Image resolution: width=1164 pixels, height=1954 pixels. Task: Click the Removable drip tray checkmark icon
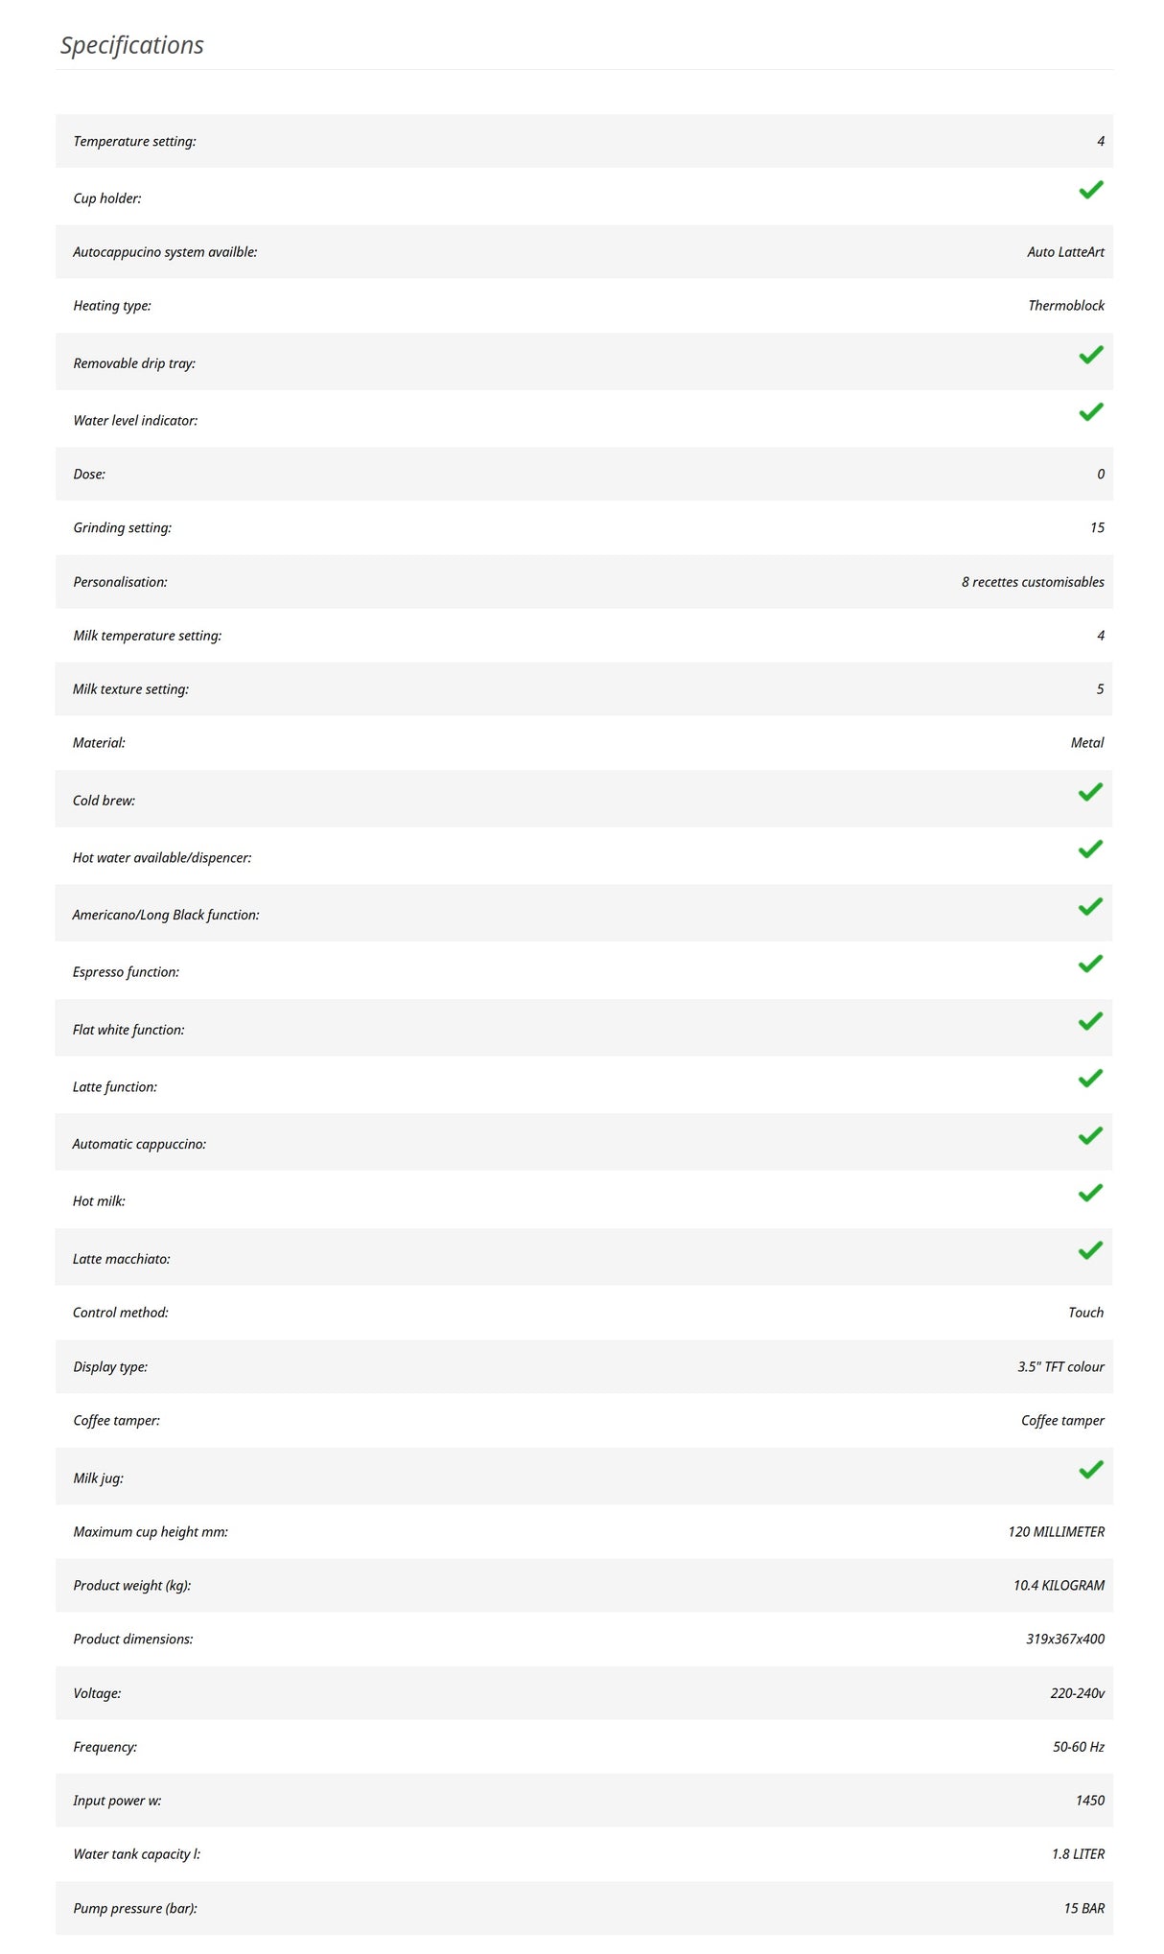1091,355
